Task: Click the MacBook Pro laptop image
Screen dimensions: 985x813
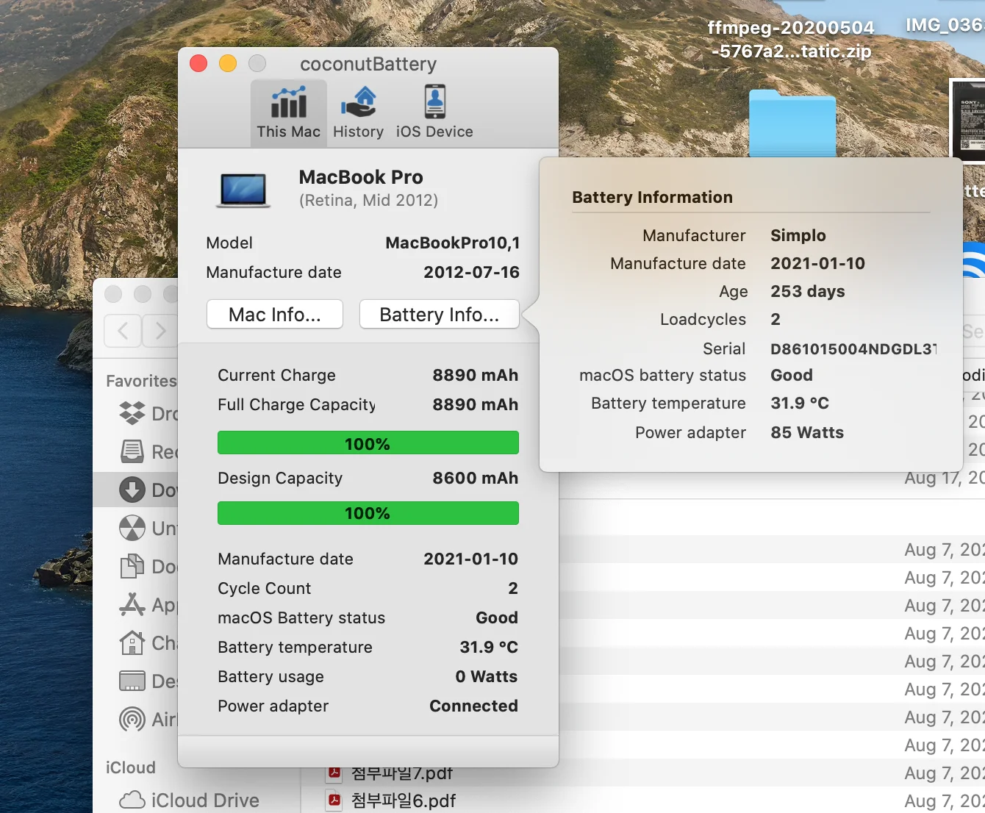Action: tap(244, 190)
